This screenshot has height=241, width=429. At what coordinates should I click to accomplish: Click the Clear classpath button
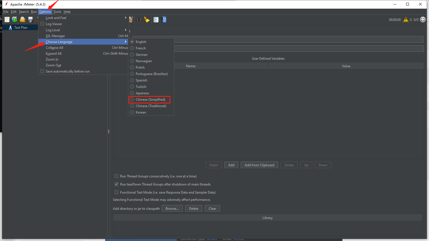click(x=212, y=209)
